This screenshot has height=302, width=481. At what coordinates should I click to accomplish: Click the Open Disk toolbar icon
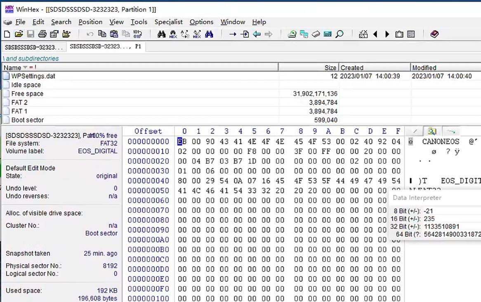click(x=292, y=34)
